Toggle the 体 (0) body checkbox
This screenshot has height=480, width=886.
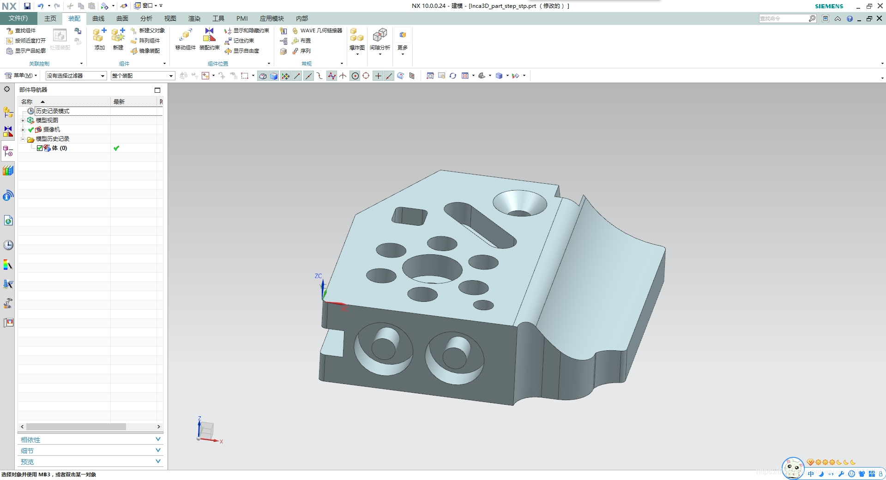coord(40,148)
